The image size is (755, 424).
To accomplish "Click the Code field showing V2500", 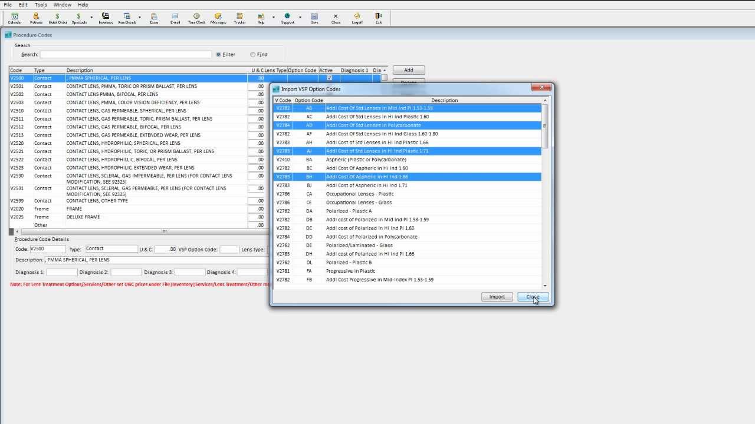I will coord(47,249).
